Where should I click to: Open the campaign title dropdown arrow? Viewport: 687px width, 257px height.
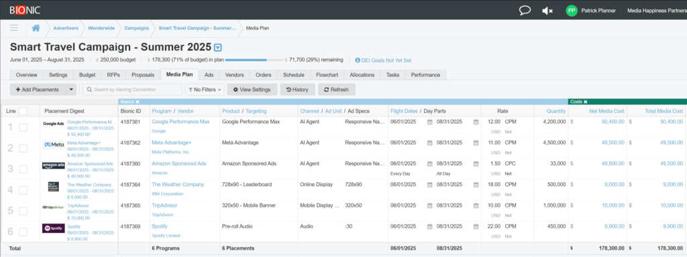click(x=217, y=48)
